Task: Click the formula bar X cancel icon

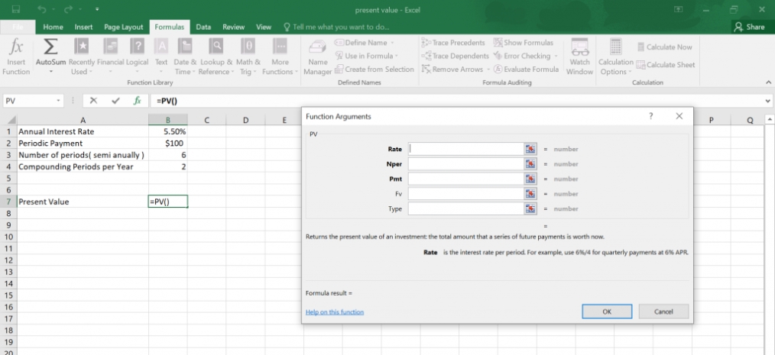Action: tap(93, 101)
